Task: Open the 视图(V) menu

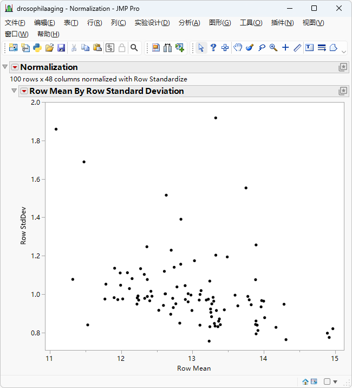Action: [x=313, y=23]
